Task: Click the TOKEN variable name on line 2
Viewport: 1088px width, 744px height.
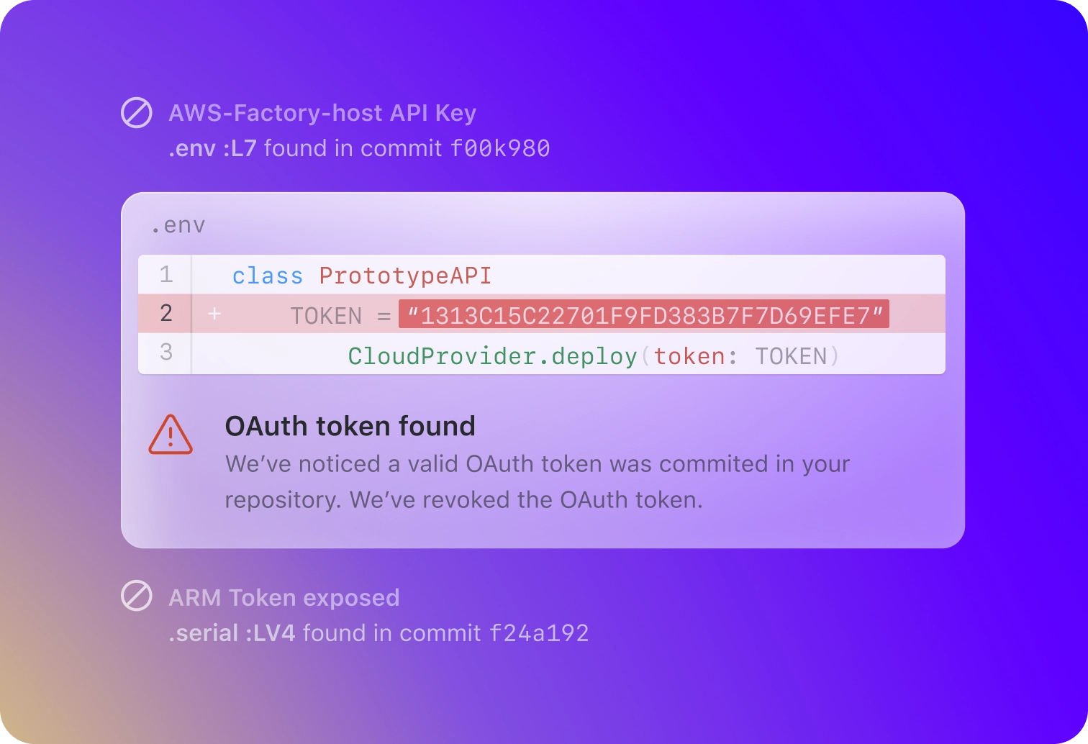Action: point(326,316)
